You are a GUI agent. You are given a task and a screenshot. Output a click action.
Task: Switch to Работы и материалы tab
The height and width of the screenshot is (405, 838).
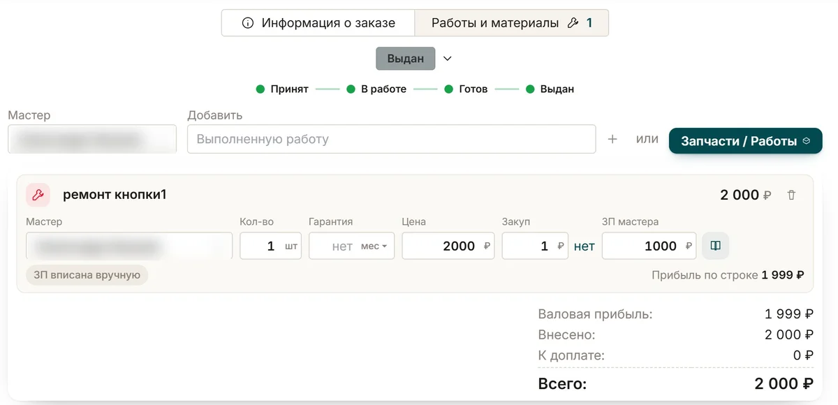point(512,23)
